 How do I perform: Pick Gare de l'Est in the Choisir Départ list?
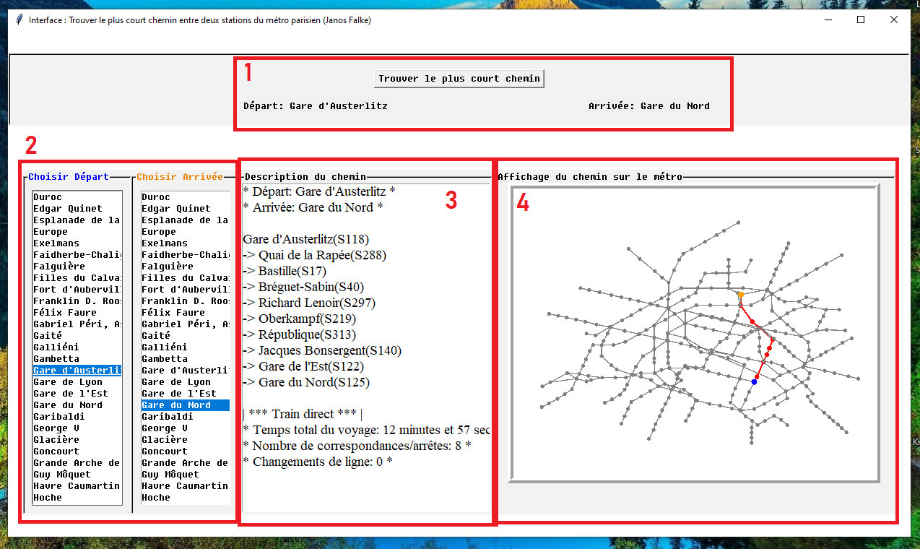pos(77,394)
